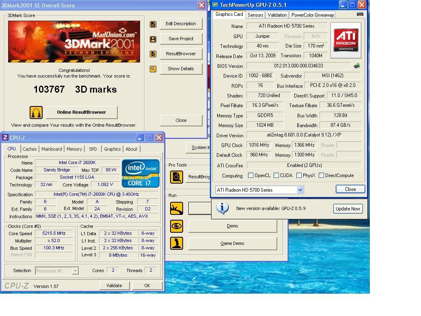Click the Memory clock 1366 MHz field
The width and height of the screenshot is (421, 316).
pyautogui.click(x=304, y=145)
